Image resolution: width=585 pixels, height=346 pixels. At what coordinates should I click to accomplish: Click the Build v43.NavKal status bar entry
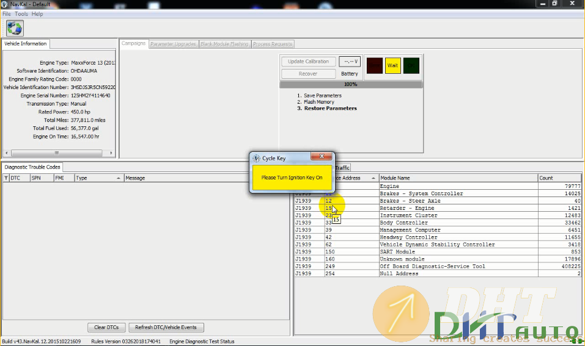(42, 342)
